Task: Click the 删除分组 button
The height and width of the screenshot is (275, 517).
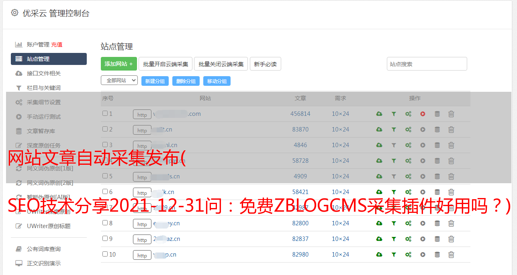Action: [x=186, y=81]
